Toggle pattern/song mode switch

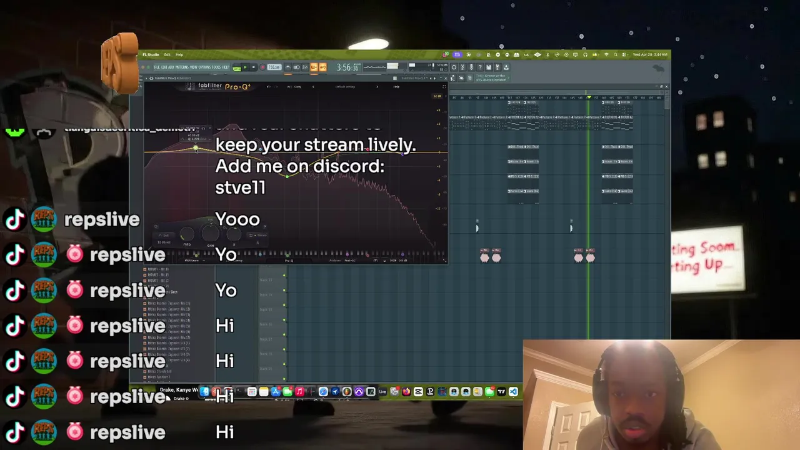coord(237,67)
